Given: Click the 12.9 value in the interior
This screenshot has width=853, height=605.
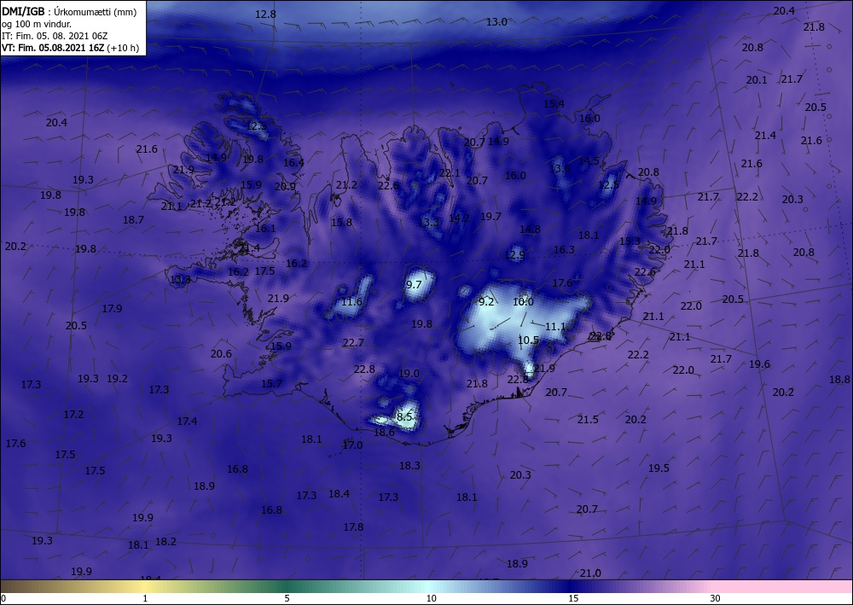Looking at the screenshot, I should 514,254.
